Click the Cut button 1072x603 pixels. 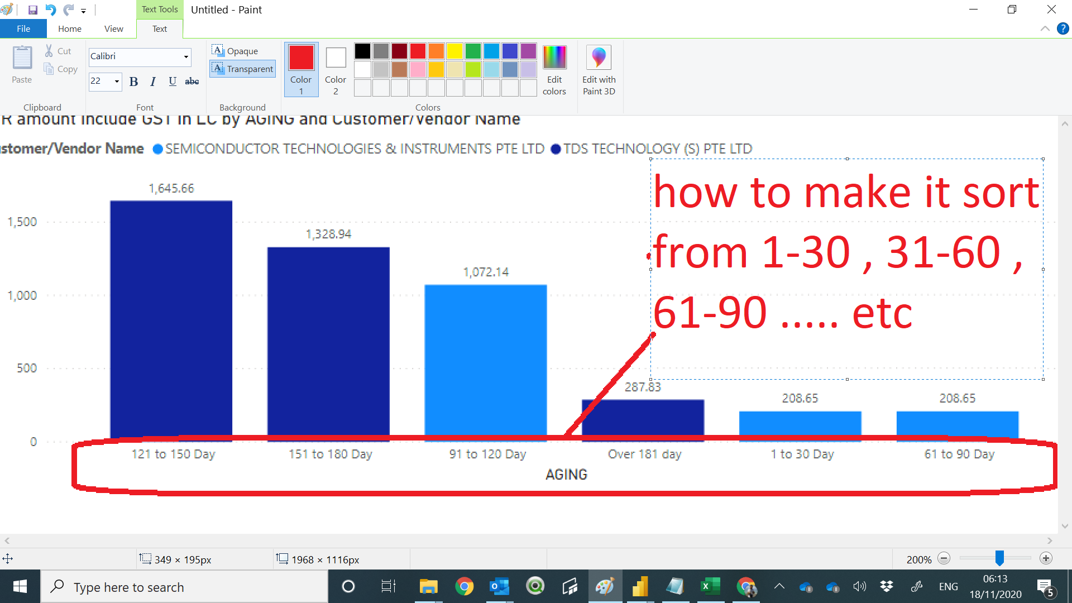(x=58, y=51)
